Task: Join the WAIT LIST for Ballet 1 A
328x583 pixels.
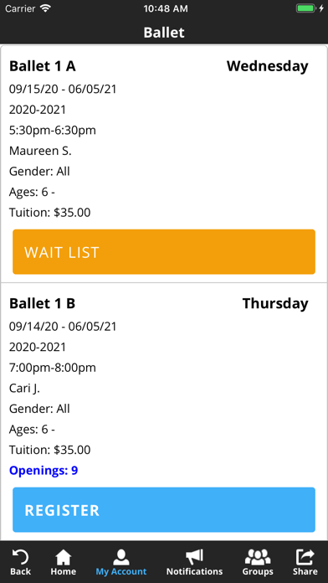Action: tap(164, 252)
